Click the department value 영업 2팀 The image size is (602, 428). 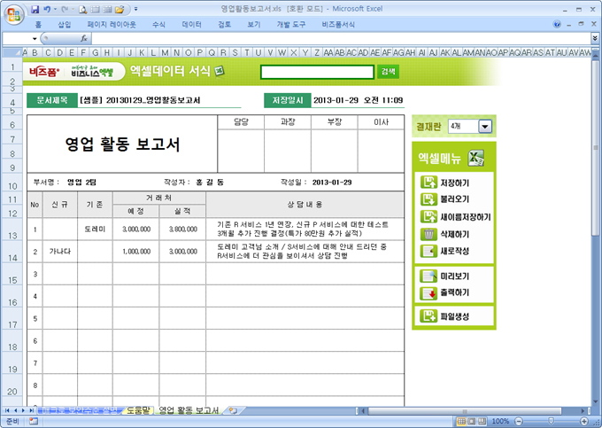(x=81, y=183)
